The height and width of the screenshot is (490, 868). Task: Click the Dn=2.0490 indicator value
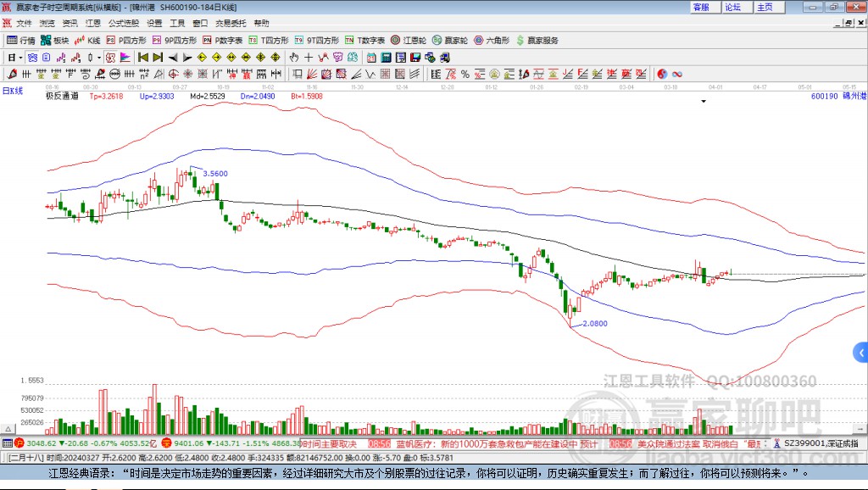[258, 97]
